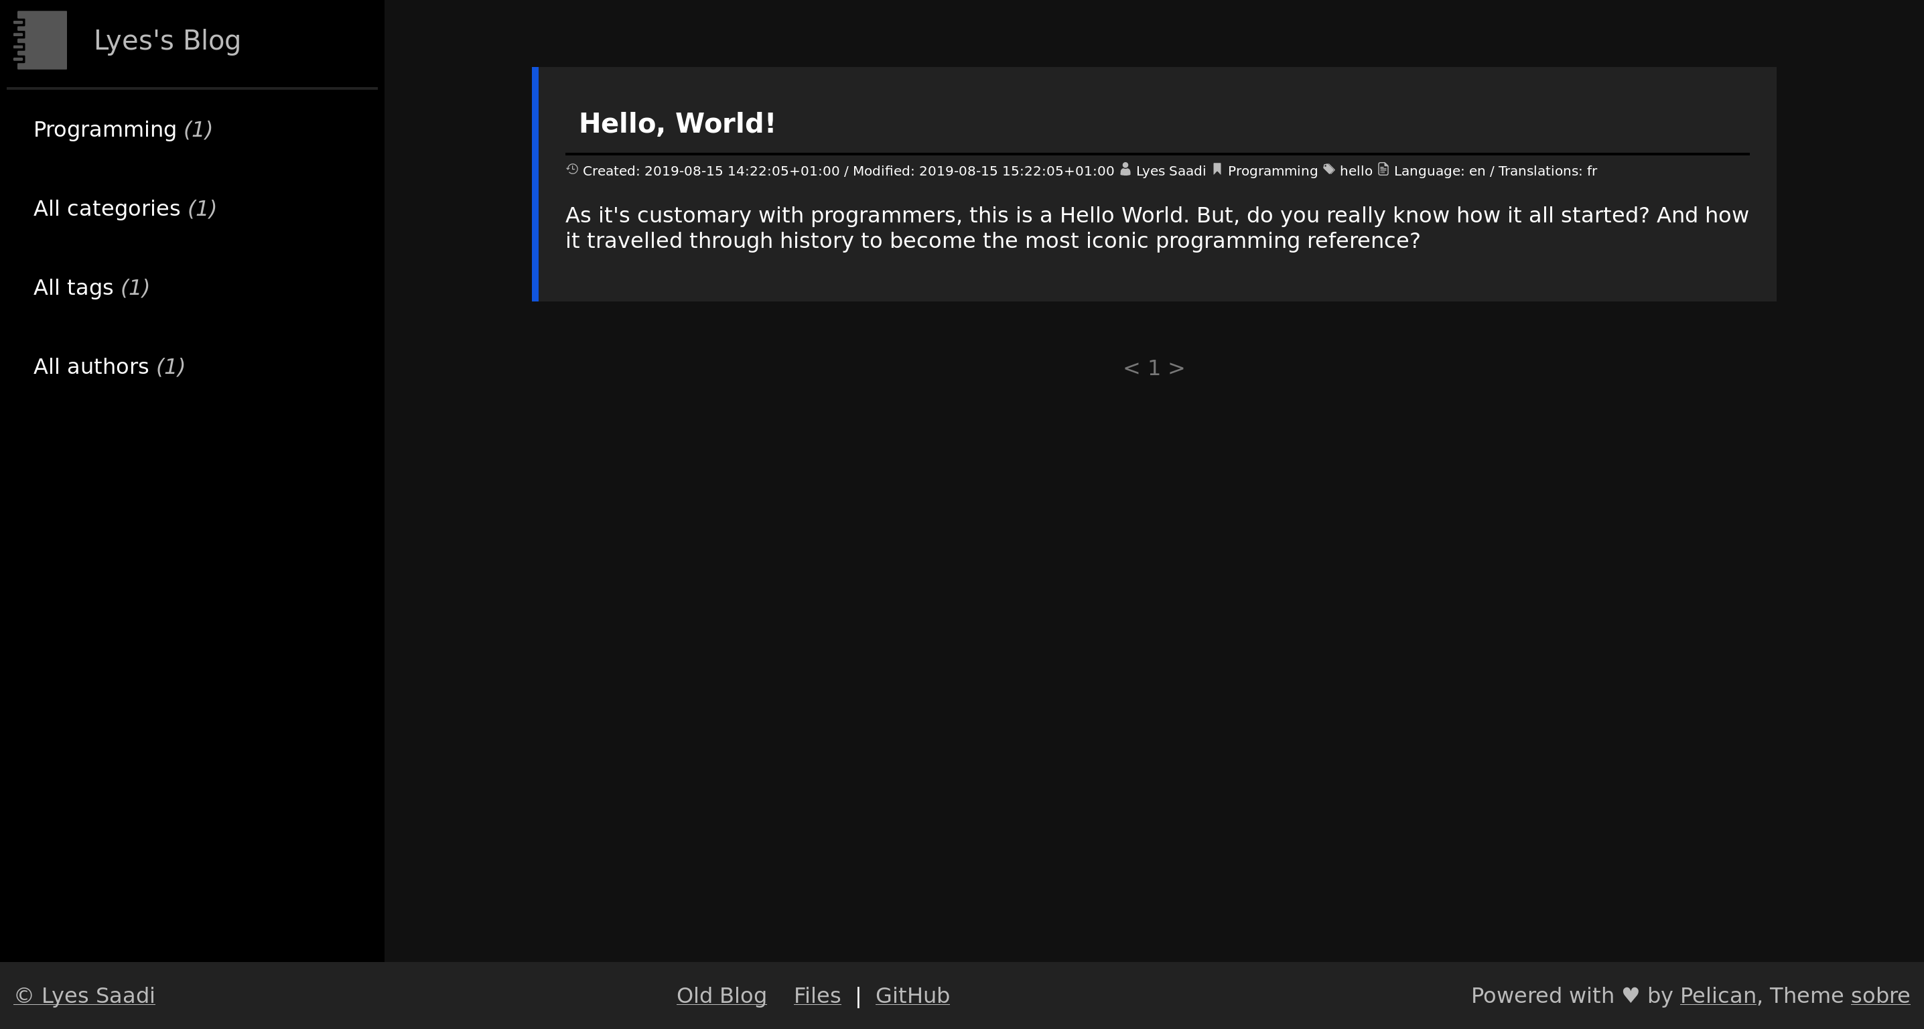Image resolution: width=1924 pixels, height=1029 pixels.
Task: Click the tag icon before hello
Action: tap(1328, 169)
